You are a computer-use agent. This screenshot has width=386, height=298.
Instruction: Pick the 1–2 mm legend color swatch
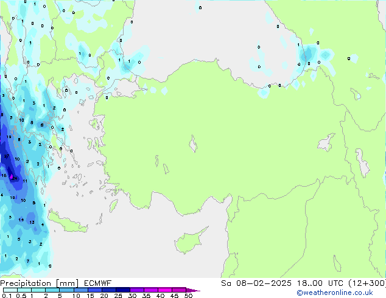tap(38, 290)
